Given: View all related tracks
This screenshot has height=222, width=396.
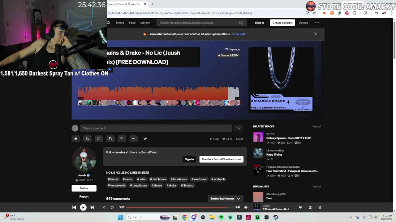Looking at the screenshot, I should pos(316,126).
